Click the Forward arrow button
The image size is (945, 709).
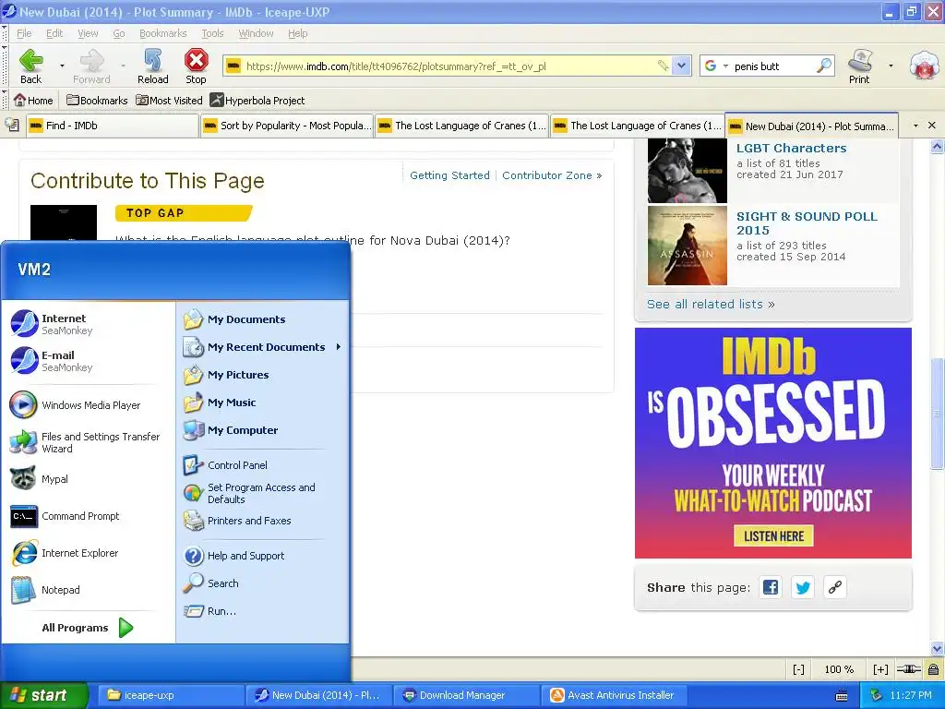(x=91, y=66)
